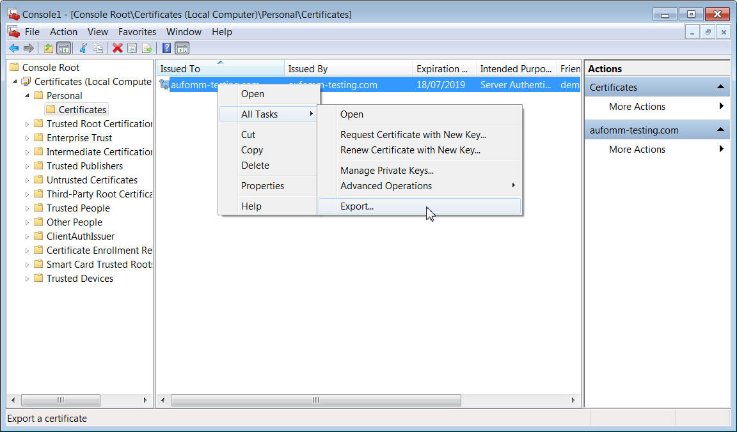Select Manage Private Keys... in the submenu

386,171
